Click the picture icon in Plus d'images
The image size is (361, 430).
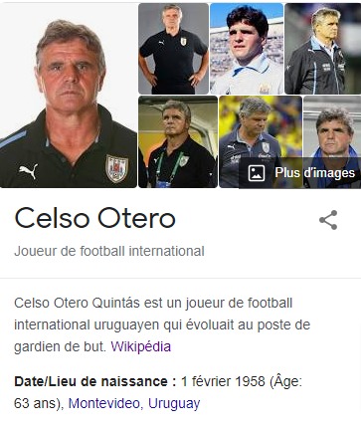[257, 173]
